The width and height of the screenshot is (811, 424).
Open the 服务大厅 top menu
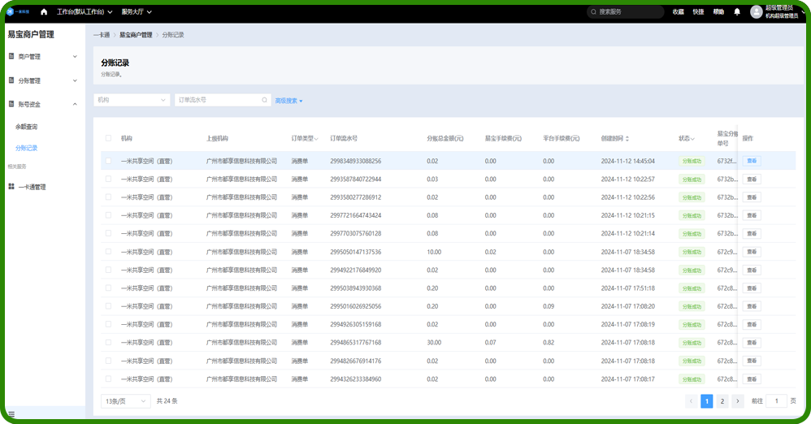(x=137, y=12)
